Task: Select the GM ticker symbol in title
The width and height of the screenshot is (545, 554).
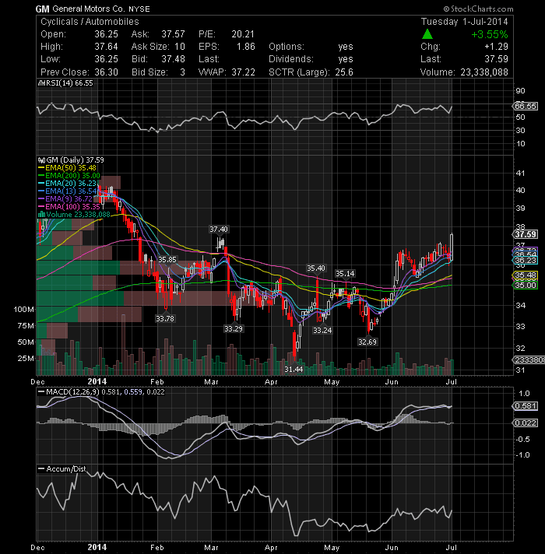Action: tap(42, 9)
